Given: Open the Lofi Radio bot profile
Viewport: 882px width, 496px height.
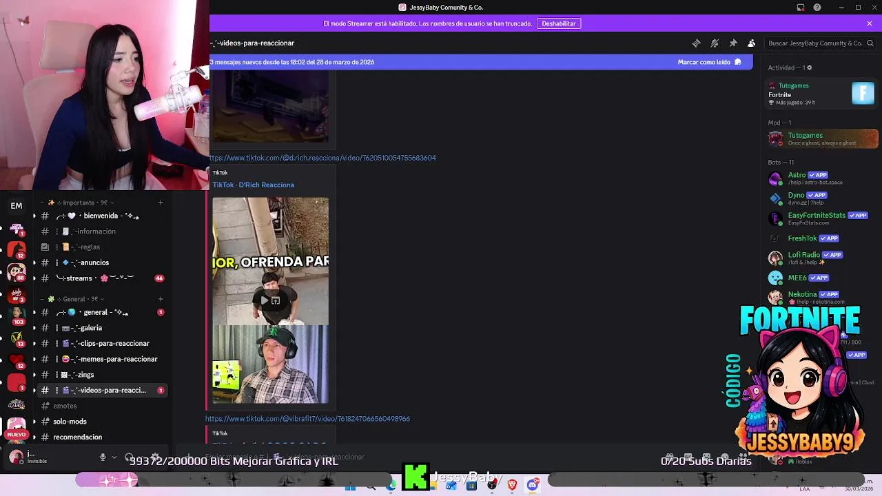Looking at the screenshot, I should click(820, 258).
